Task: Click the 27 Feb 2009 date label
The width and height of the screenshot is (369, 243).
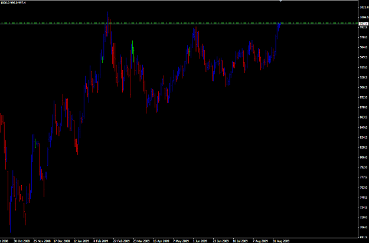Action: [x=122, y=241]
